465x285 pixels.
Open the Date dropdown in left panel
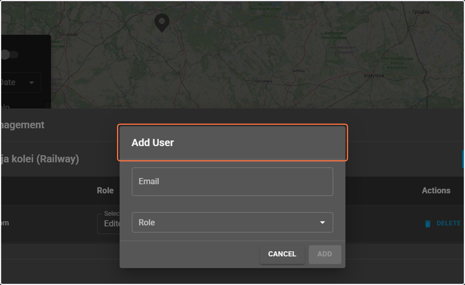(x=20, y=82)
